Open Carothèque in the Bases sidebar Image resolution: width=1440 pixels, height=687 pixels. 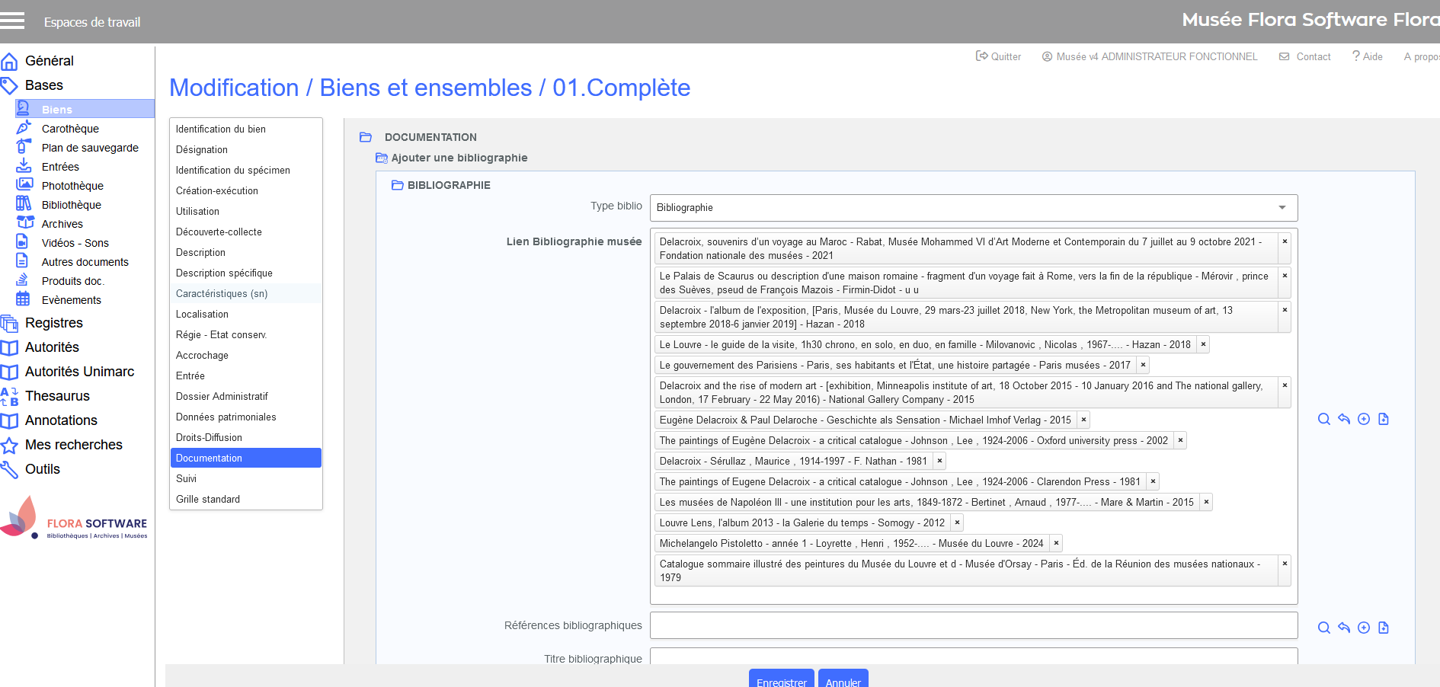[x=70, y=129]
